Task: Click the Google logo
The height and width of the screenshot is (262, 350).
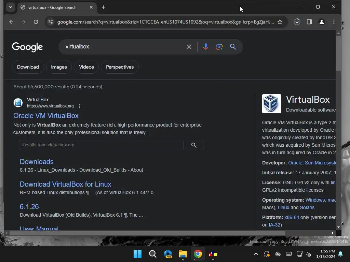Action: pos(27,47)
